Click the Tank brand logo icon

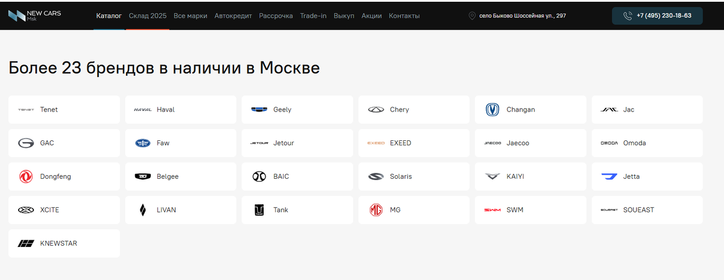click(259, 210)
